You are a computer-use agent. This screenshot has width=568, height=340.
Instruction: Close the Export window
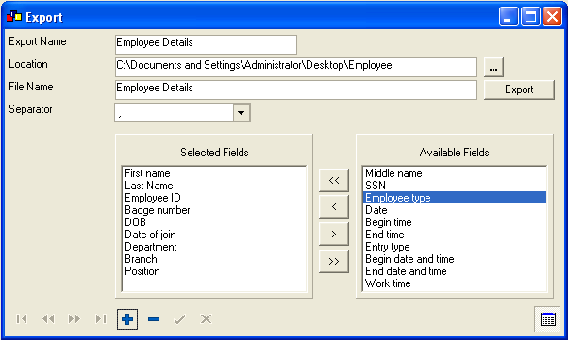pyautogui.click(x=552, y=17)
